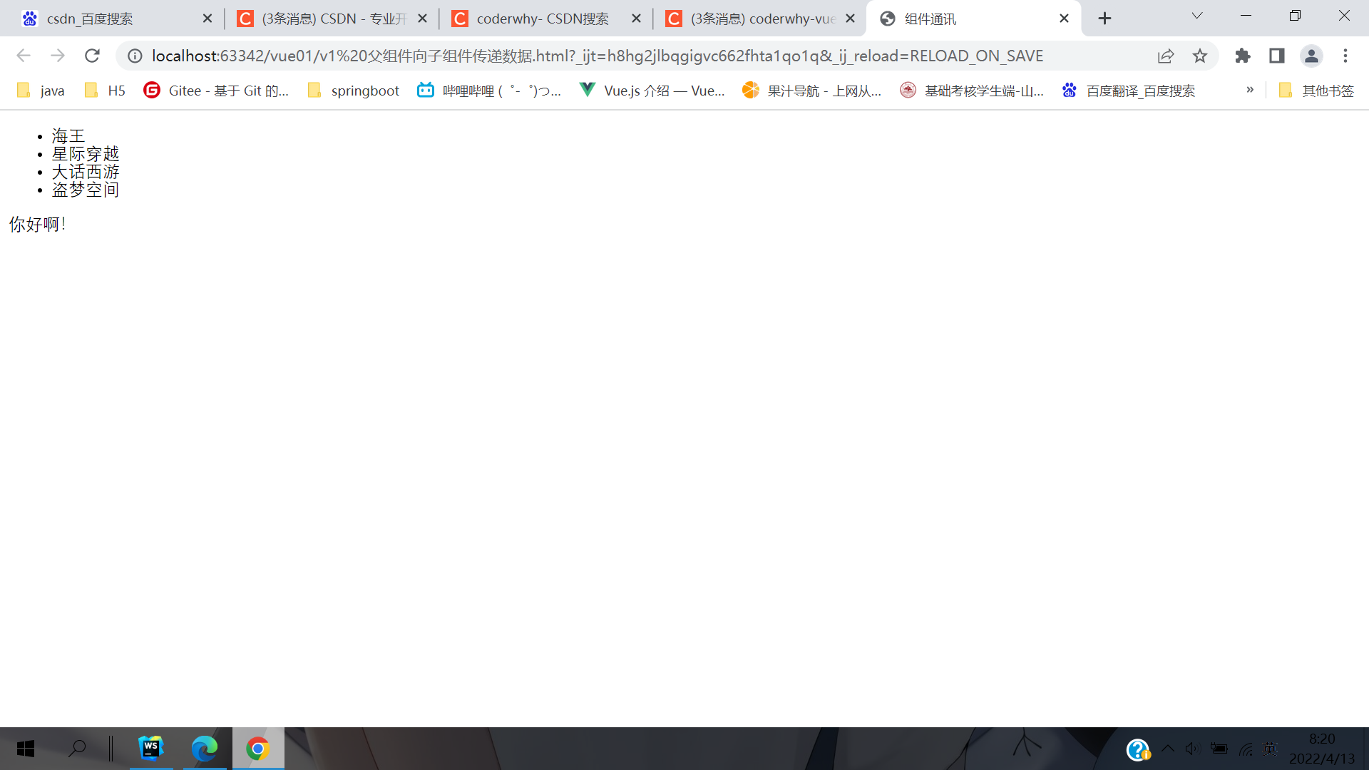The height and width of the screenshot is (770, 1369).
Task: Toggle the browser side panel
Action: [x=1276, y=56]
